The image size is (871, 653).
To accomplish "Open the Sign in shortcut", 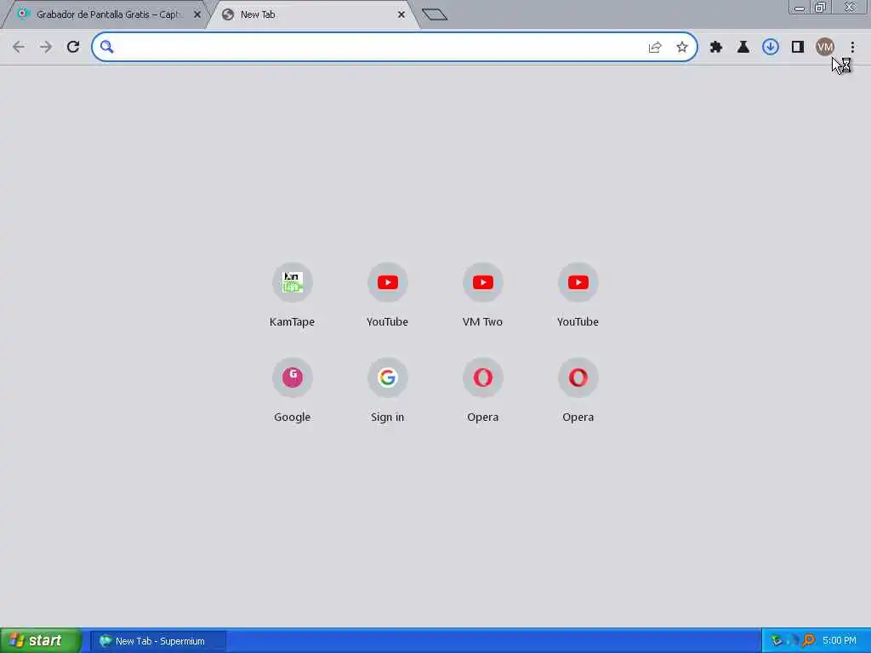I will tap(388, 390).
